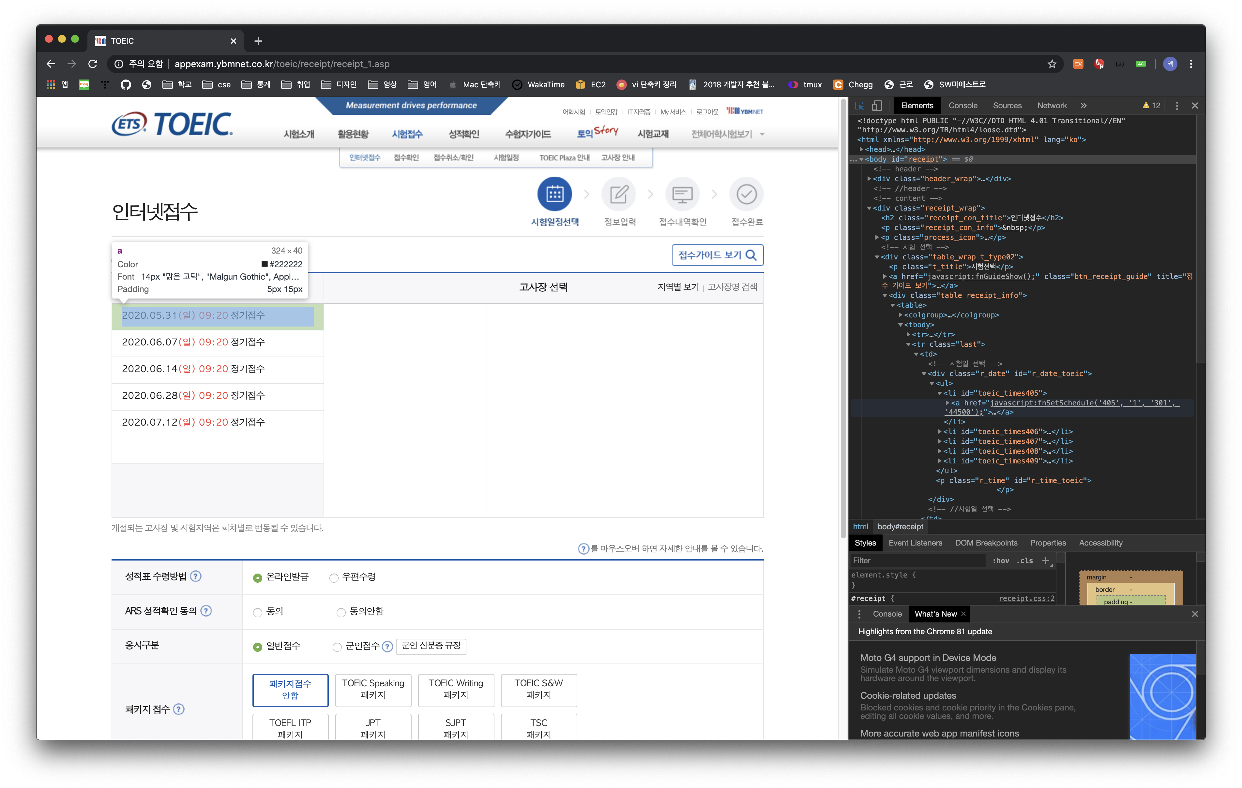
Task: Open the 전체어학시험보기 dropdown
Action: point(727,134)
